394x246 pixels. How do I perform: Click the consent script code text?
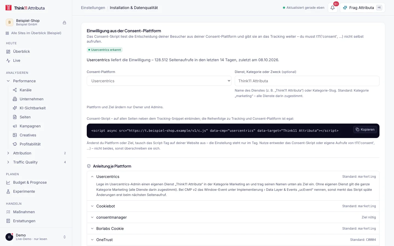click(x=215, y=131)
